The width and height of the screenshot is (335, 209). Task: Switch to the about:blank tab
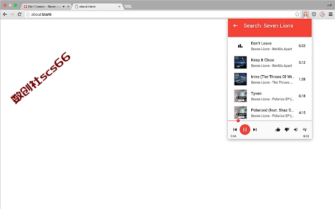tap(97, 7)
